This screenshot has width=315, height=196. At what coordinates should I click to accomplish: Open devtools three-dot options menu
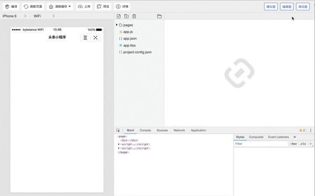coord(311,130)
